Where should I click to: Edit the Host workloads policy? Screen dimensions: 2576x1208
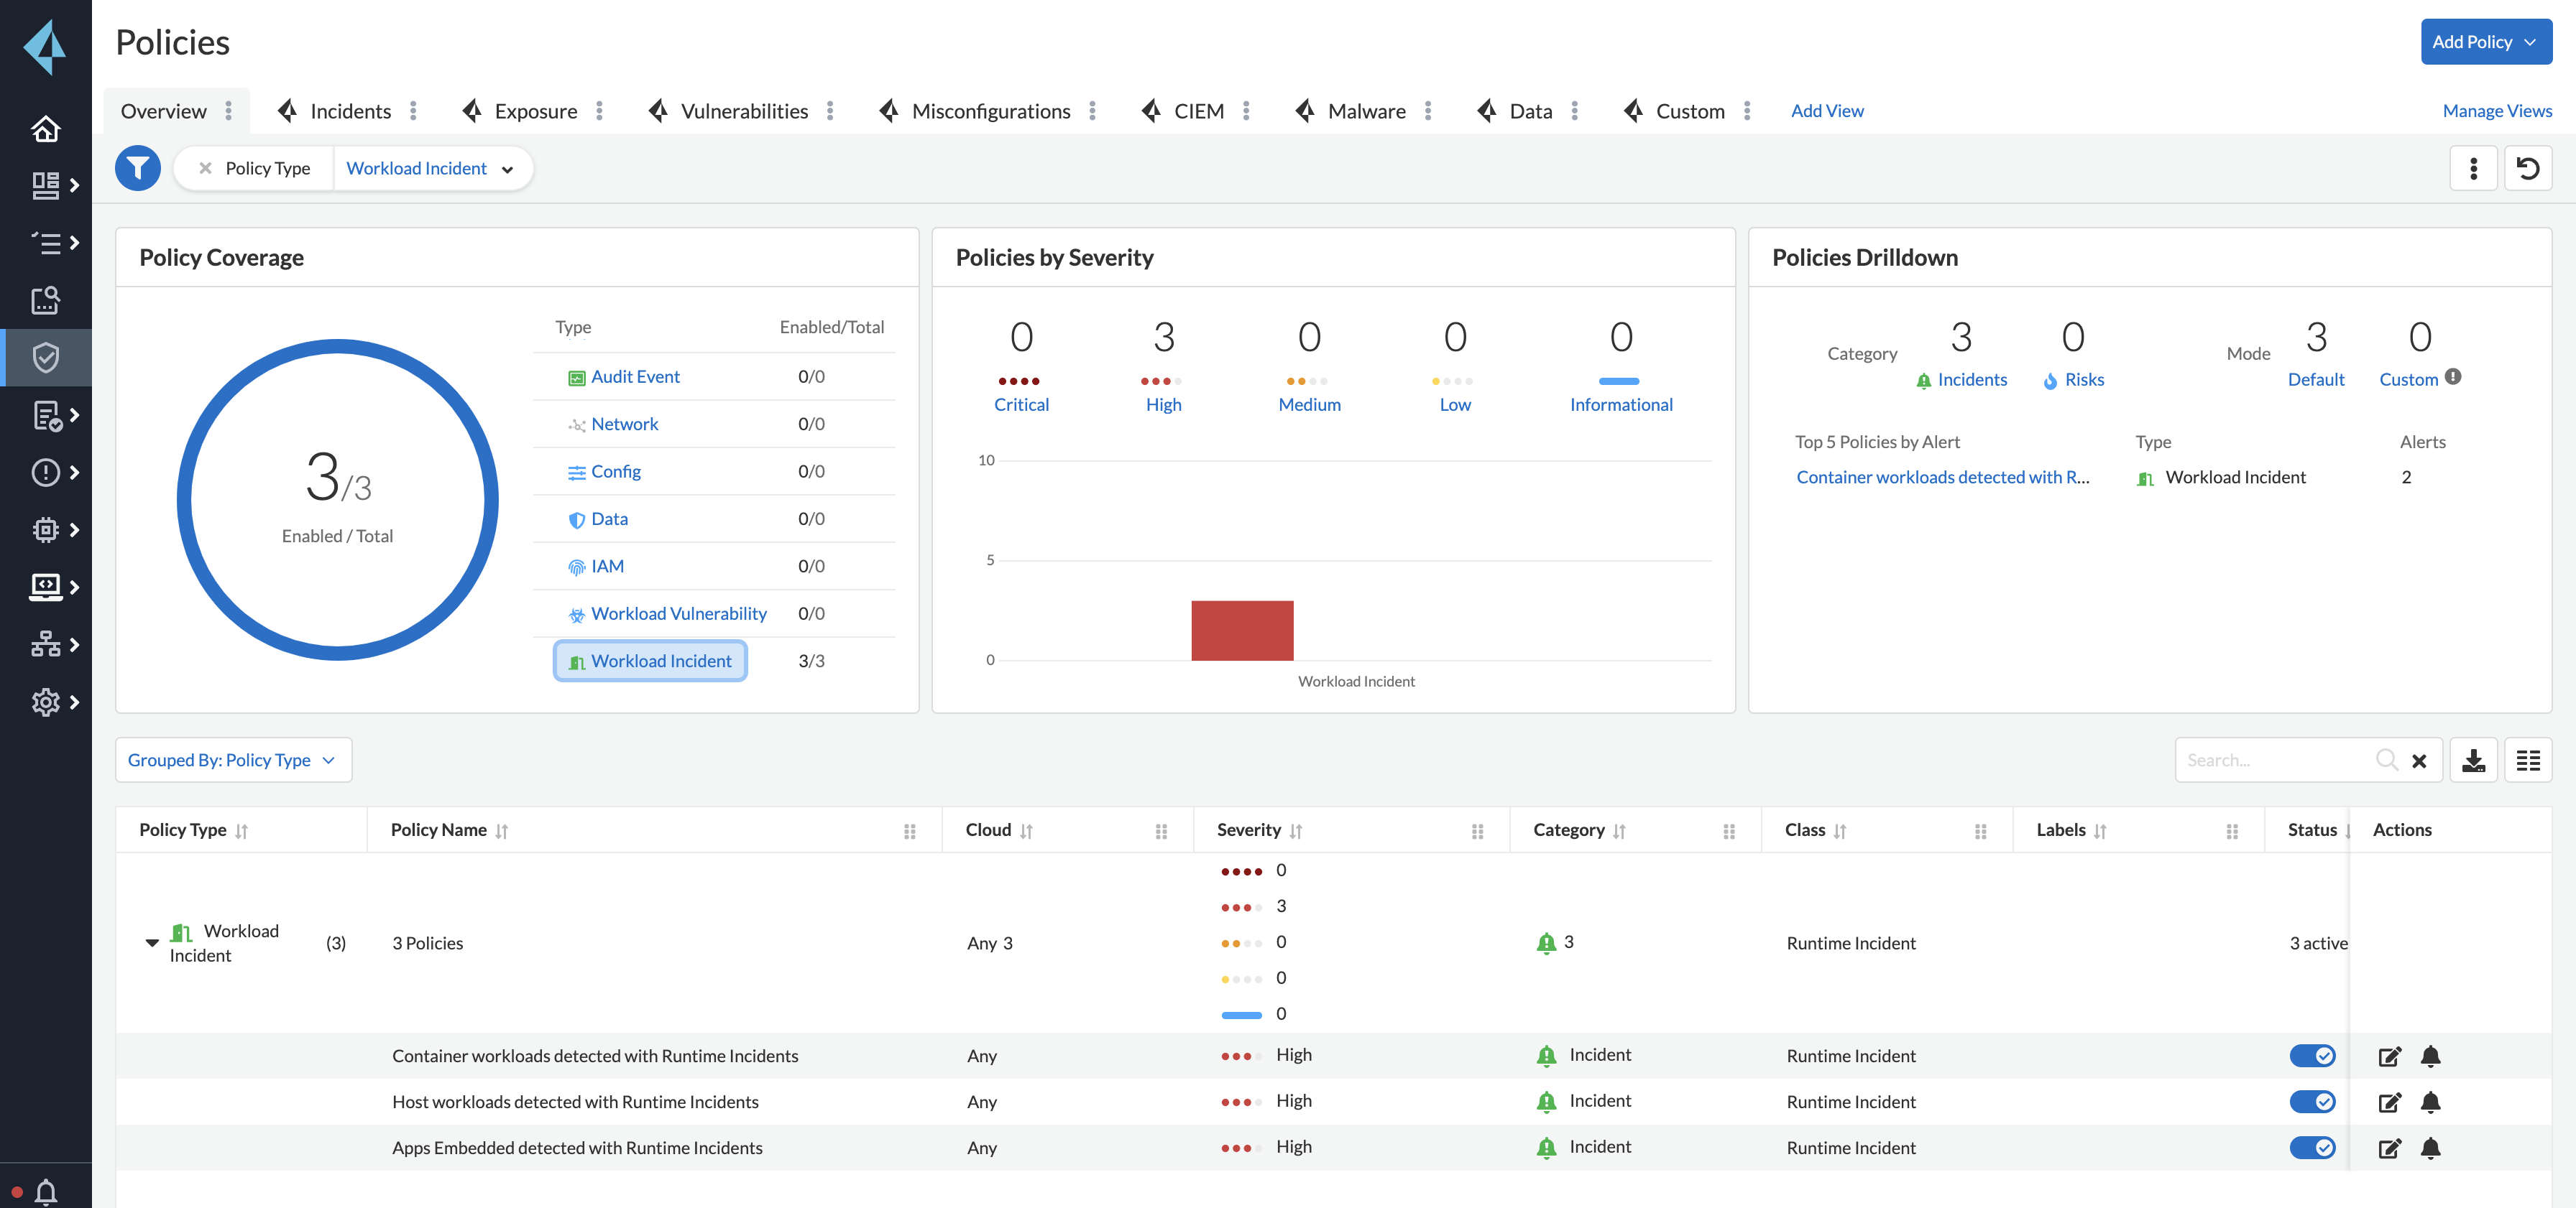coord(2389,1102)
